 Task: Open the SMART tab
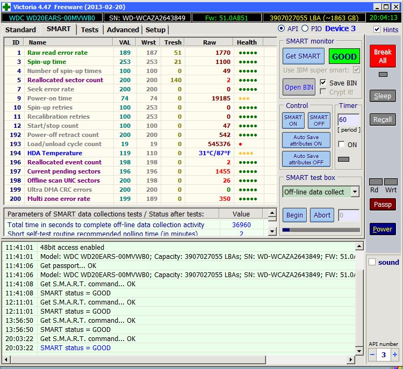[59, 29]
